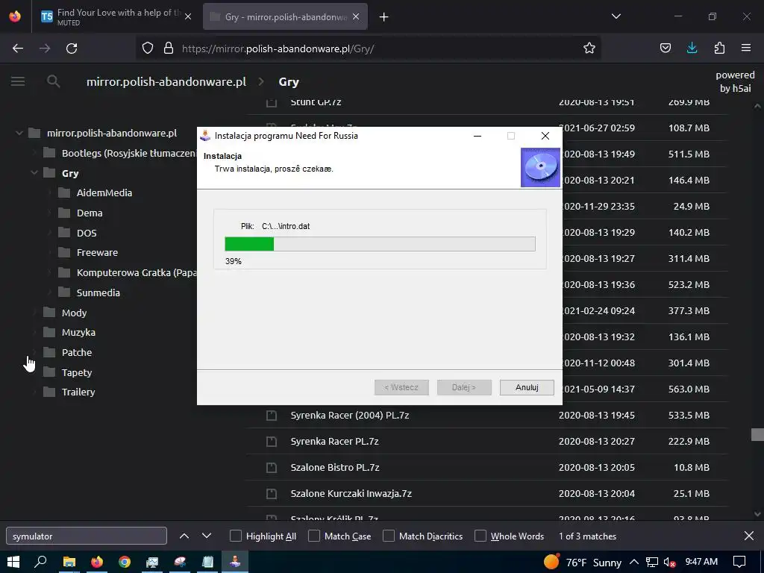The height and width of the screenshot is (573, 764).
Task: Select checkbox for Szalone Kurczaki Inwazja.7z
Action: (272, 494)
